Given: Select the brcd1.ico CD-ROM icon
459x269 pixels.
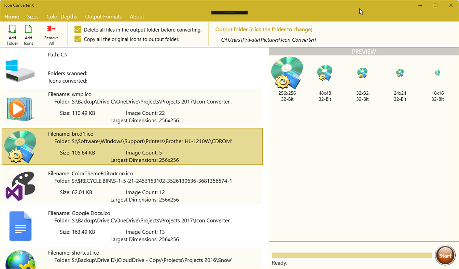Looking at the screenshot, I should click(20, 146).
